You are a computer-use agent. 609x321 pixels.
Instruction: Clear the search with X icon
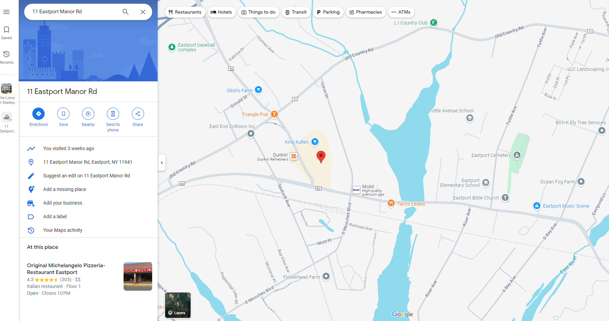pos(143,12)
